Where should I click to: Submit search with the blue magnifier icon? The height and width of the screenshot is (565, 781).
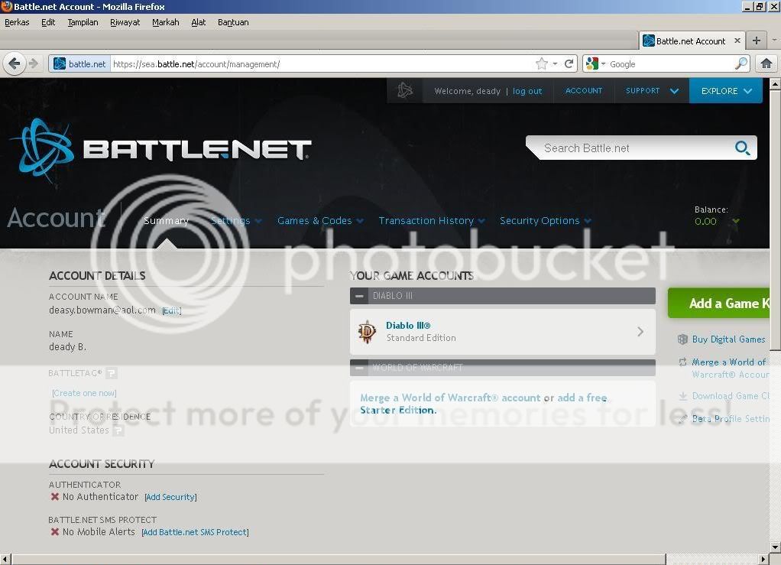[742, 148]
